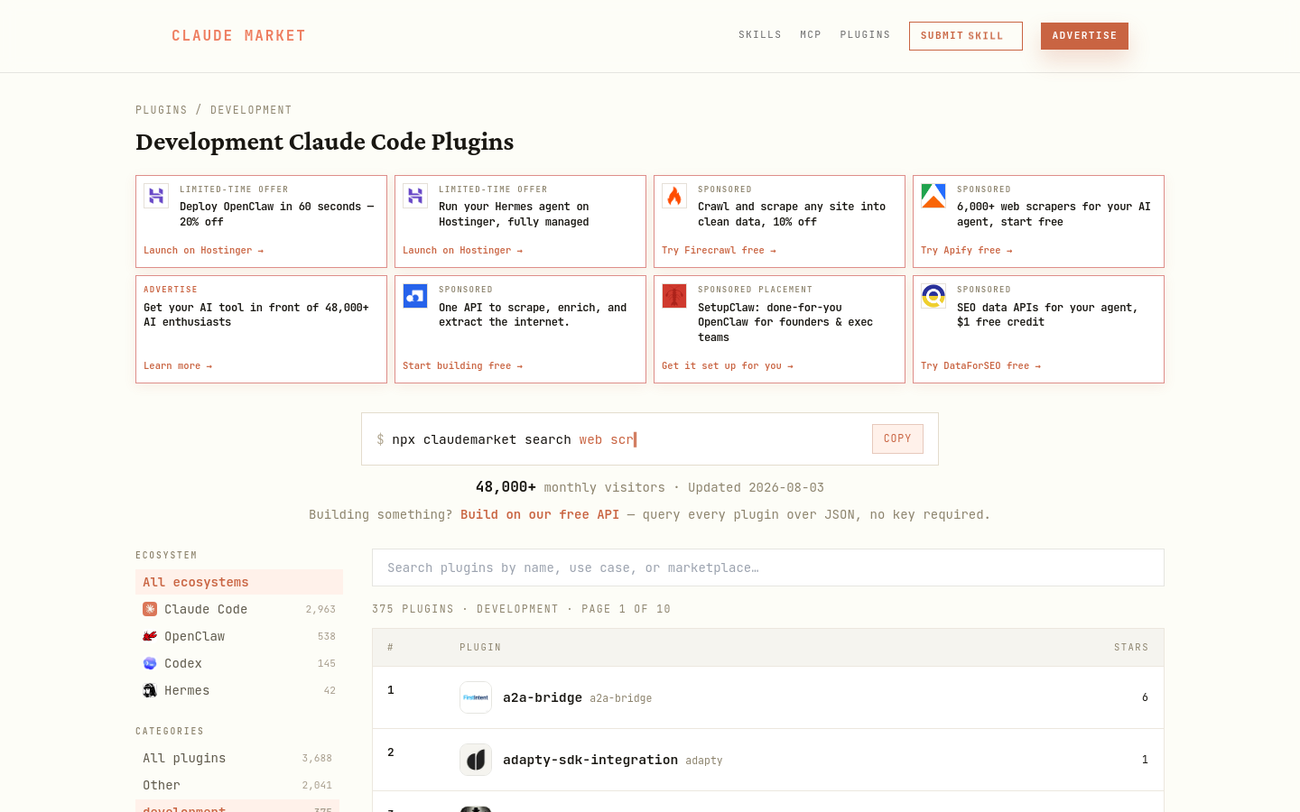The width and height of the screenshot is (1300, 812).
Task: Click the 'Development Claude Code Plugins' heading
Action: [325, 142]
